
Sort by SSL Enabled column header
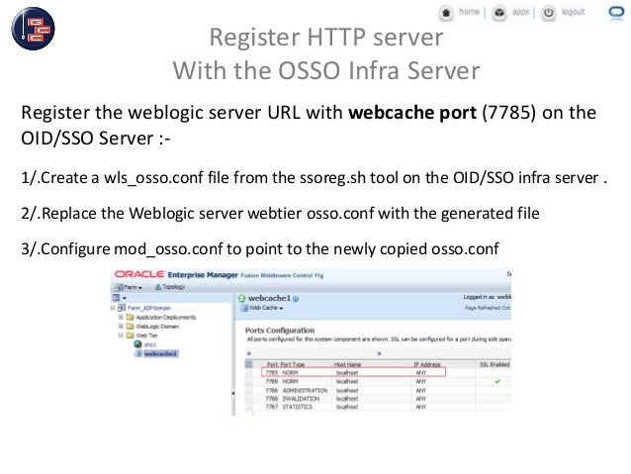[x=495, y=364]
